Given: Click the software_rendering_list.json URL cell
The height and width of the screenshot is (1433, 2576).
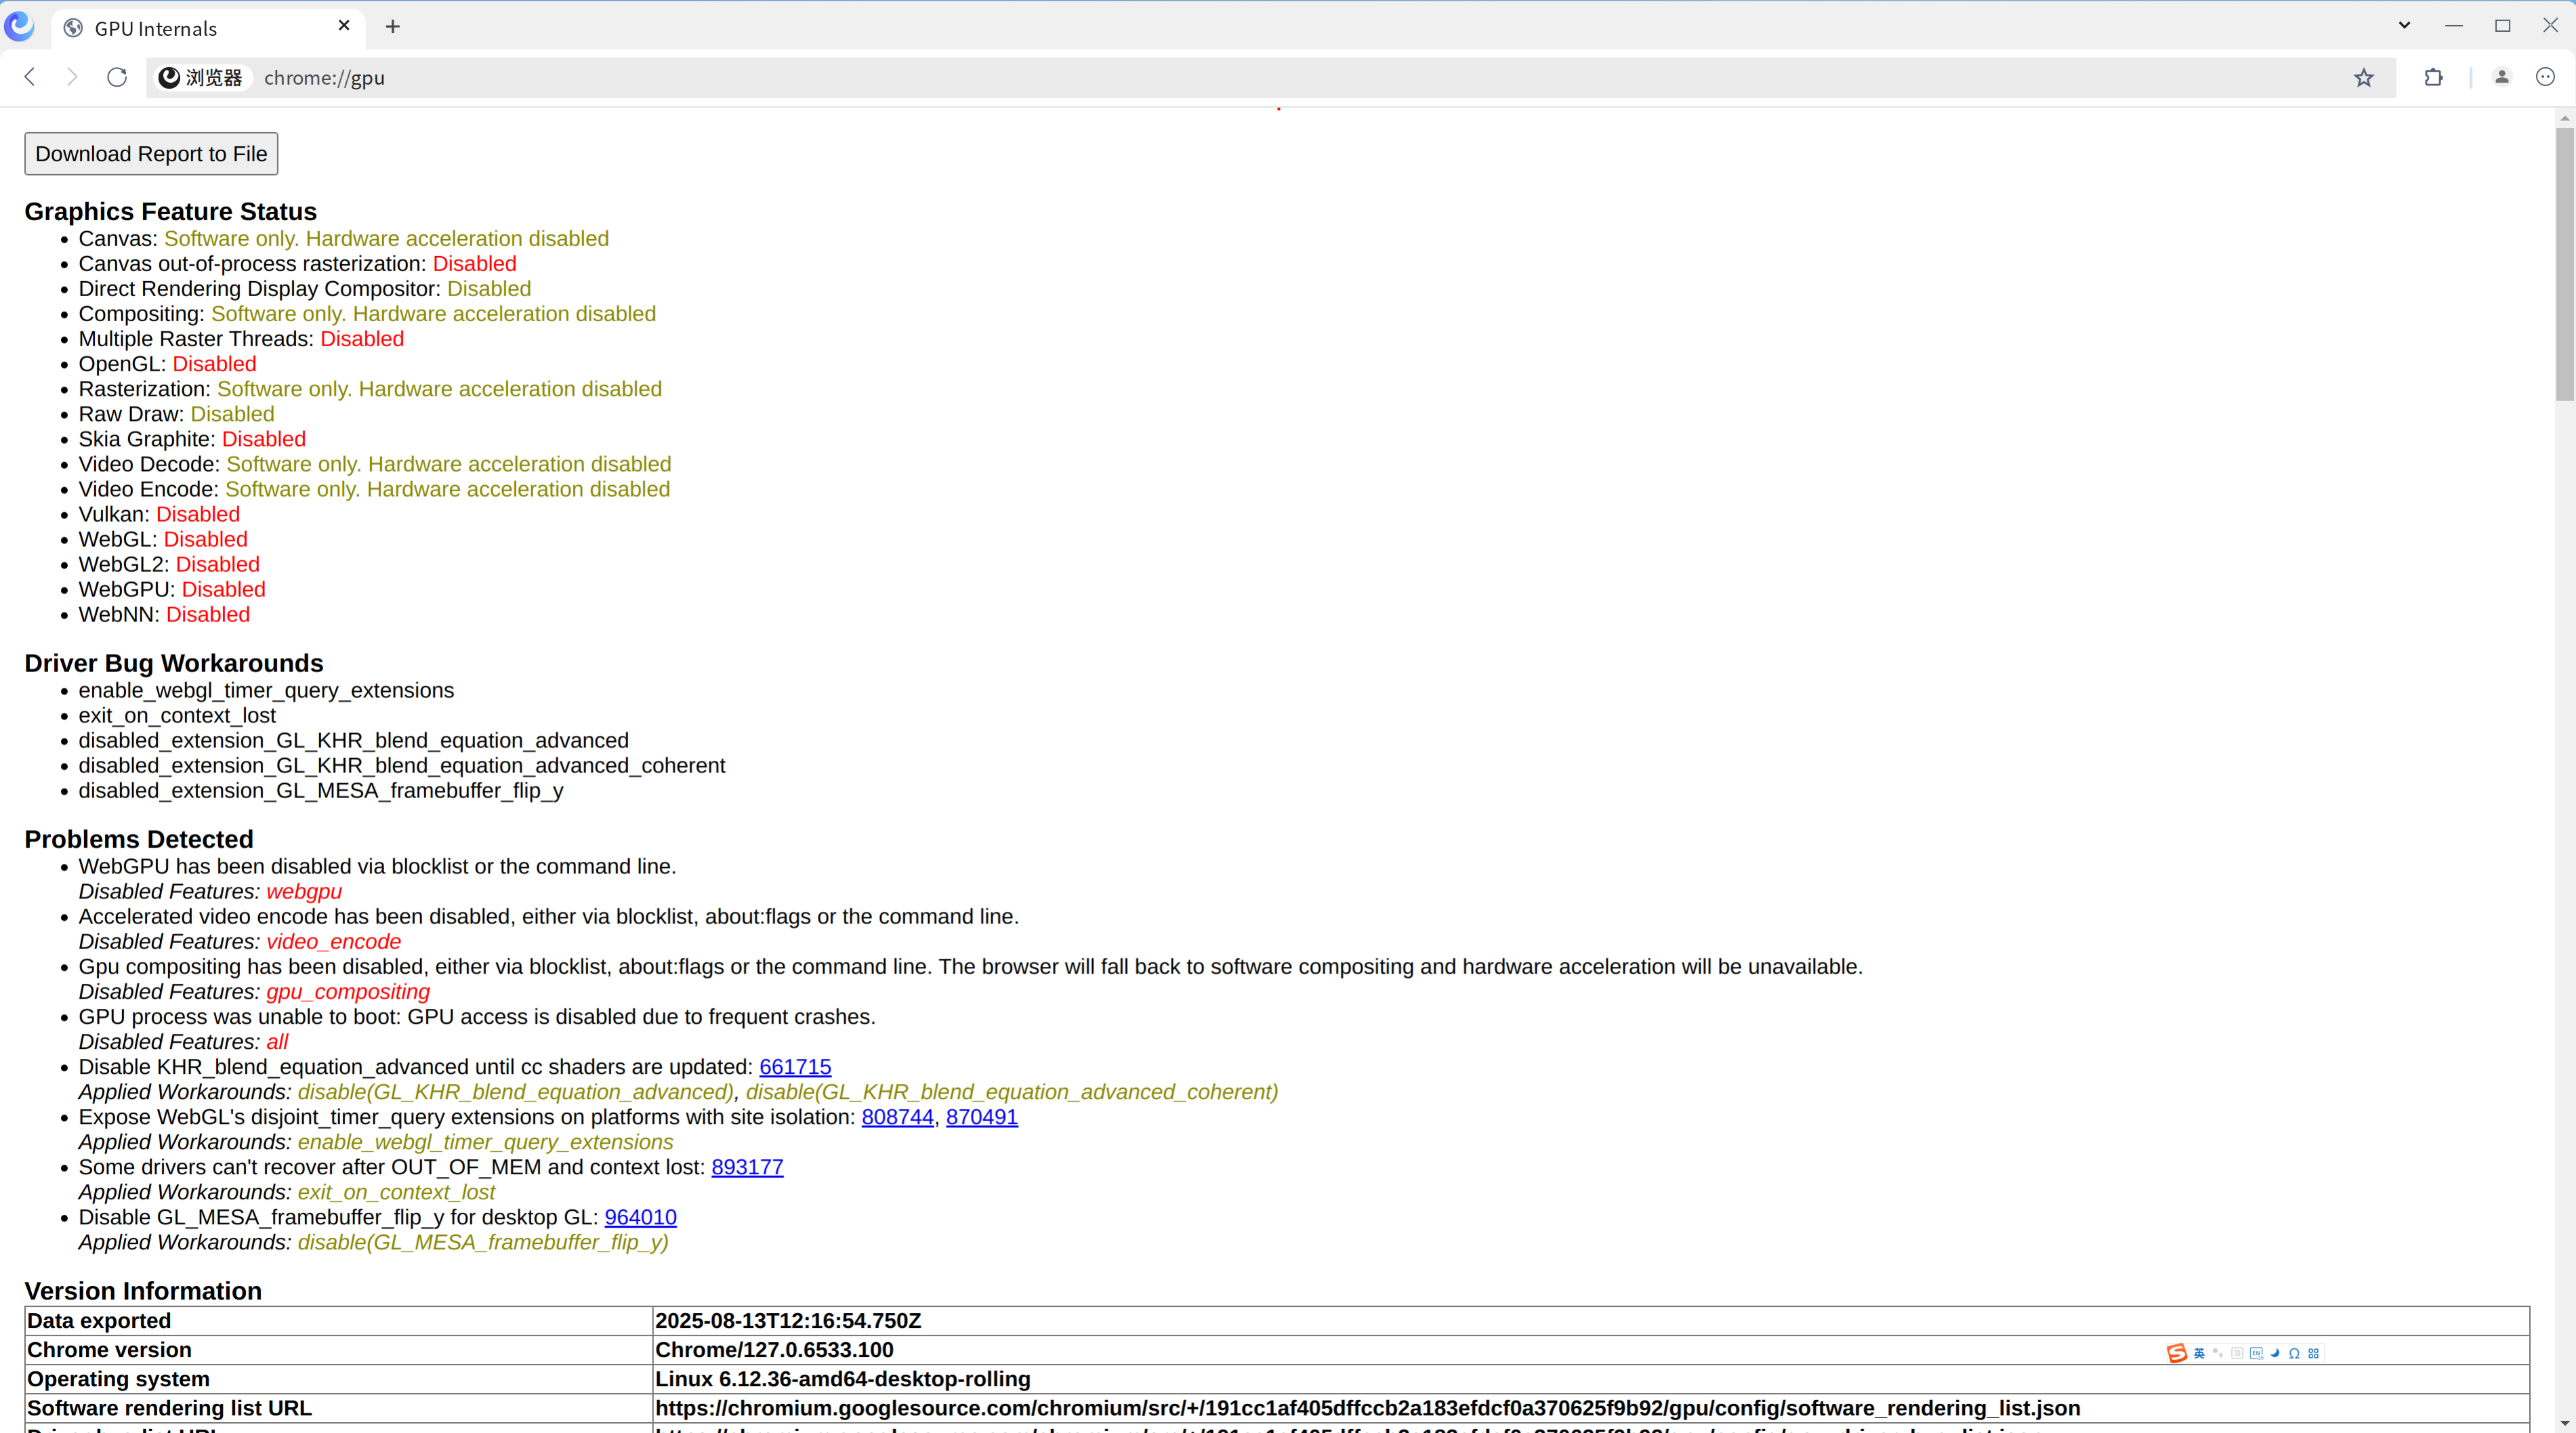Looking at the screenshot, I should coord(1591,1408).
